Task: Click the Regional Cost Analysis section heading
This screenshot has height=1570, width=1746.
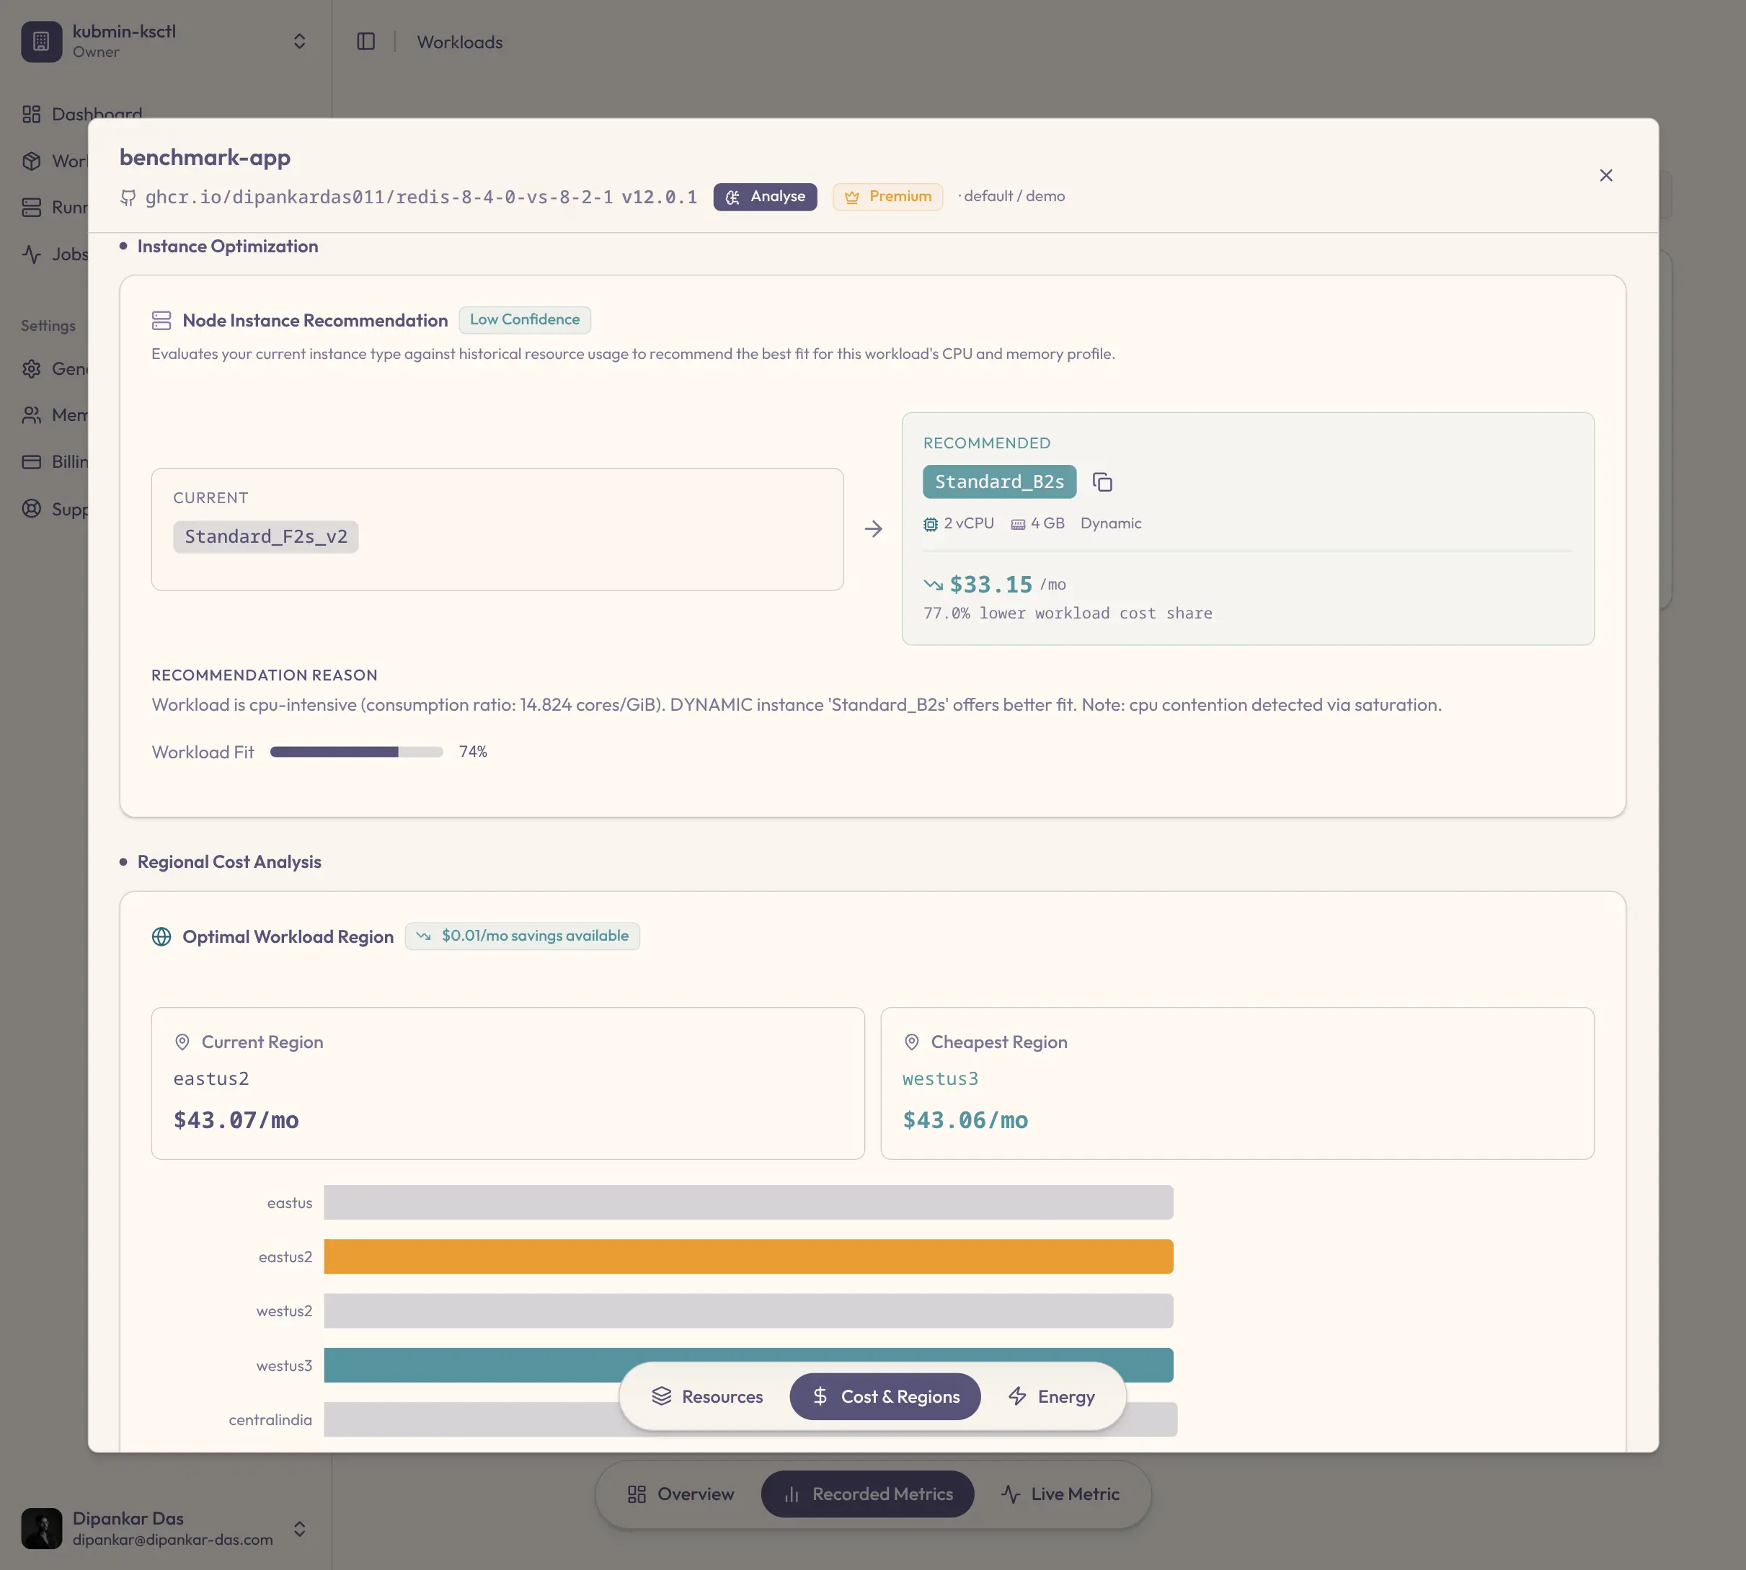Action: click(x=229, y=863)
